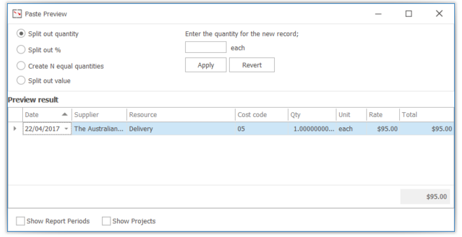Enable Show Report Periods checkbox
The width and height of the screenshot is (462, 237).
click(20, 221)
